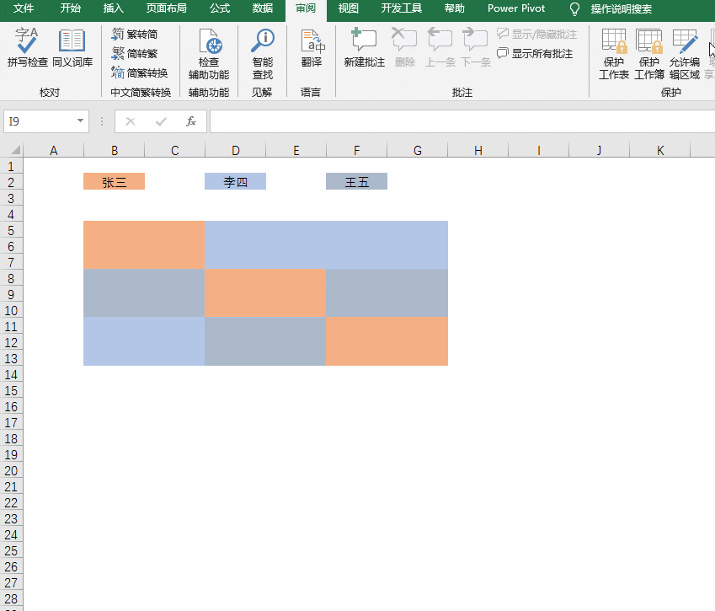The image size is (715, 611).
Task: Expand the Name Box dropdown
Action: point(80,121)
